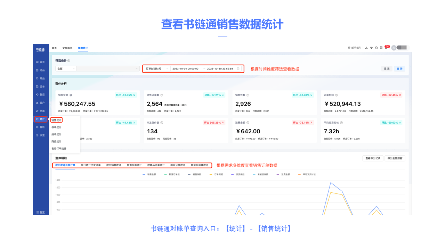445x250 pixels.
Task: Toggle 发货件数 chart legend series
Action: pos(238,174)
